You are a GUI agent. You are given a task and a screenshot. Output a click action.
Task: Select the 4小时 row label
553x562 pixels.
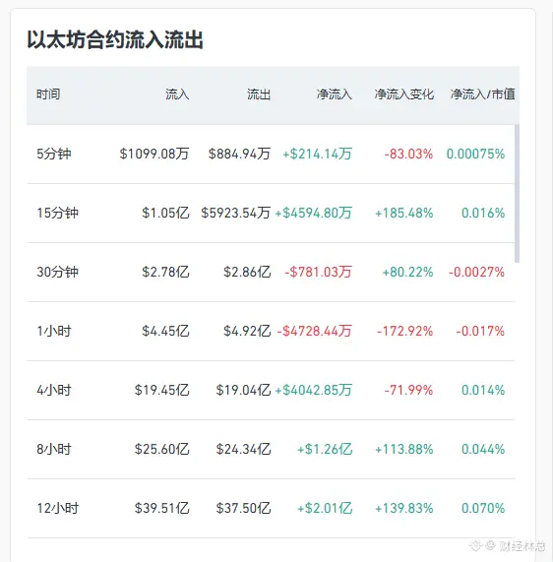point(54,390)
